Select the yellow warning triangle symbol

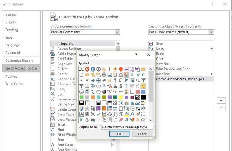click(104, 69)
